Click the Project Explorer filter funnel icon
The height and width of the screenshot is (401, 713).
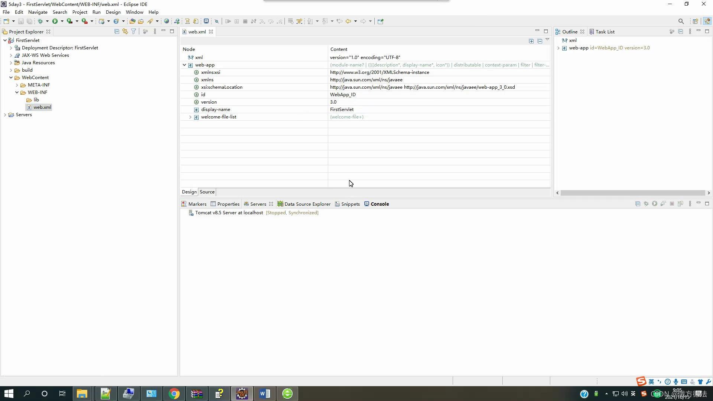coord(133,32)
